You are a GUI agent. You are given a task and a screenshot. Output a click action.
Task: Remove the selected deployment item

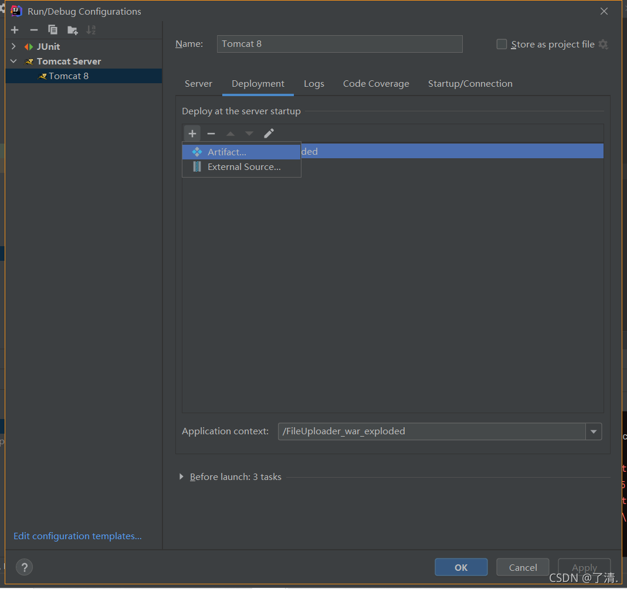pyautogui.click(x=211, y=134)
